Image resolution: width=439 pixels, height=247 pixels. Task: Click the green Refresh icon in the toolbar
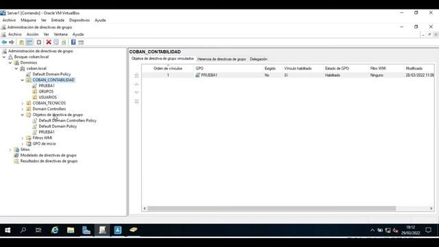point(64,43)
